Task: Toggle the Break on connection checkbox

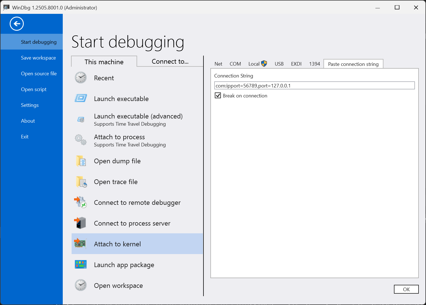Action: click(x=218, y=95)
